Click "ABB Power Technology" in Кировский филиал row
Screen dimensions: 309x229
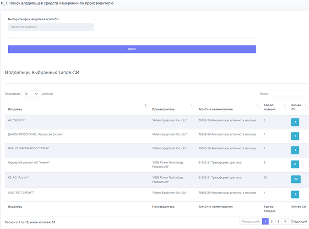point(168,164)
